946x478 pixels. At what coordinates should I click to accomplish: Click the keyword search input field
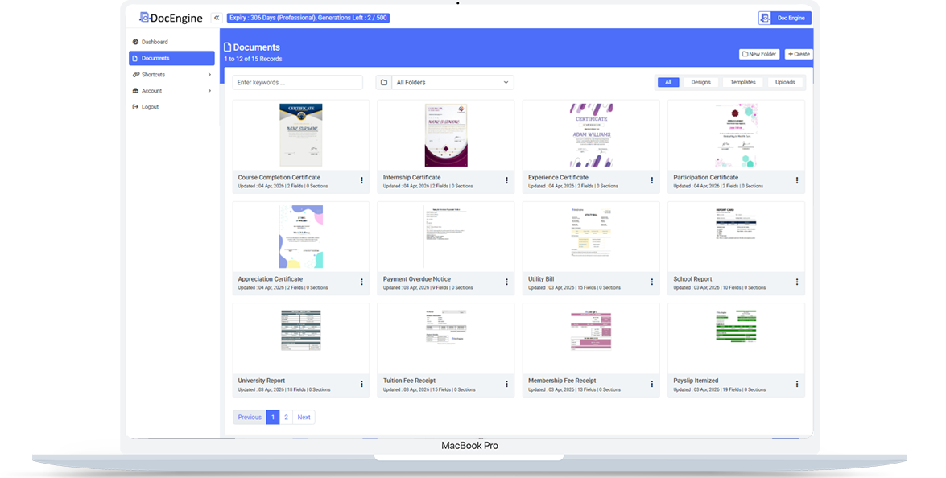pyautogui.click(x=297, y=82)
